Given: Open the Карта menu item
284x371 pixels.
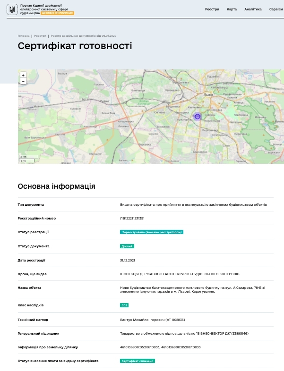Looking at the screenshot, I should click(x=232, y=9).
